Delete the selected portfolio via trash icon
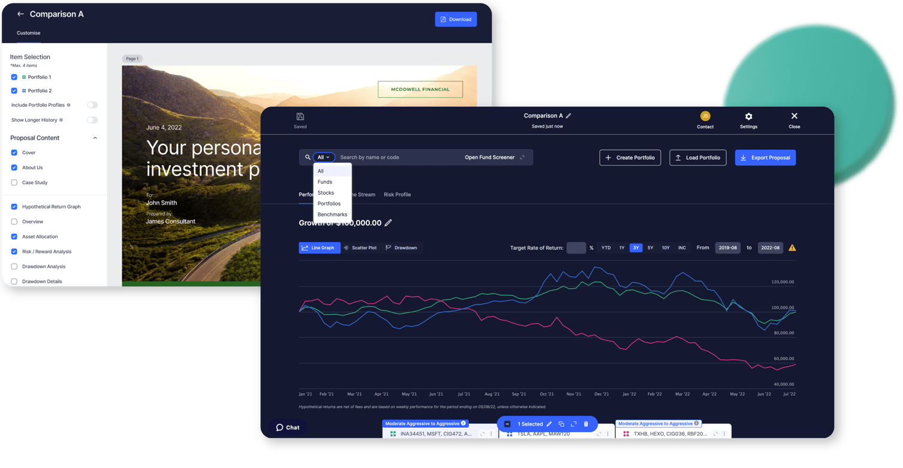This screenshot has width=903, height=468. [586, 424]
